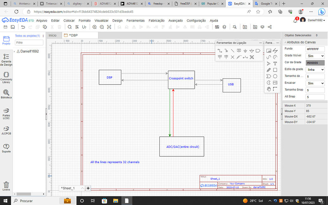
Task: Pick the No Connect flag tool
Action: pos(233,57)
